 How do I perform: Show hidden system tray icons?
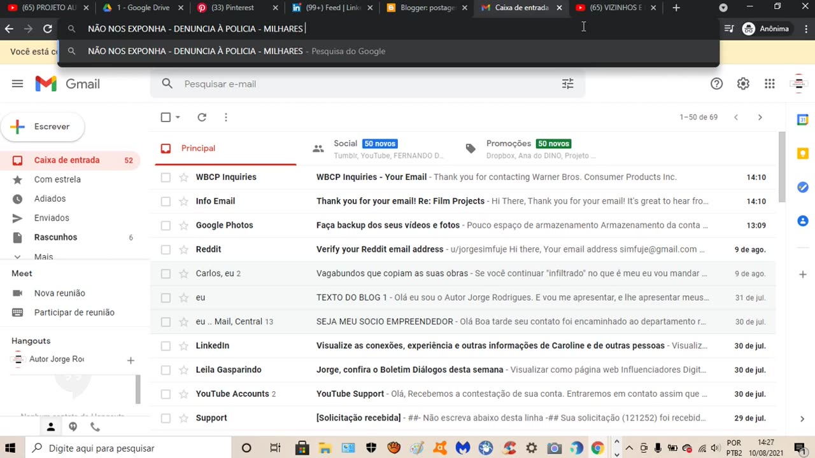point(629,448)
